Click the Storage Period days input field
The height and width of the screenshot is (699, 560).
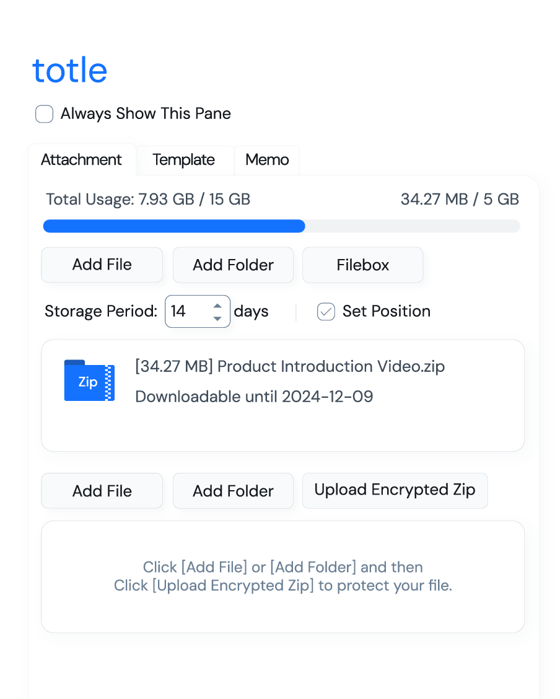[186, 311]
